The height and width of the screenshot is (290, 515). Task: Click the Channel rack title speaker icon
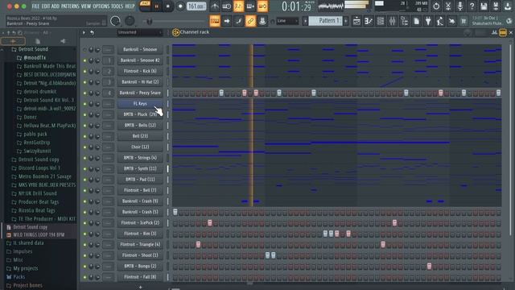pos(175,32)
